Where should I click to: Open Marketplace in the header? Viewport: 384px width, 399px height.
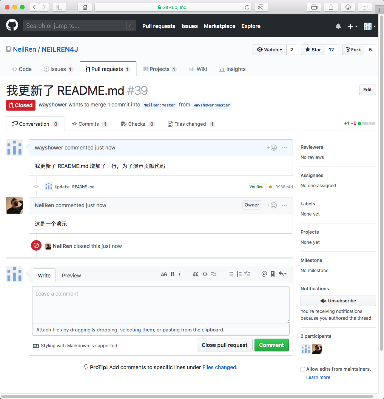pos(220,26)
